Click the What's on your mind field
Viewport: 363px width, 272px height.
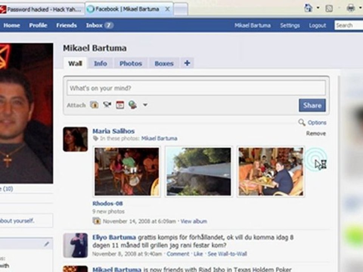click(x=196, y=88)
